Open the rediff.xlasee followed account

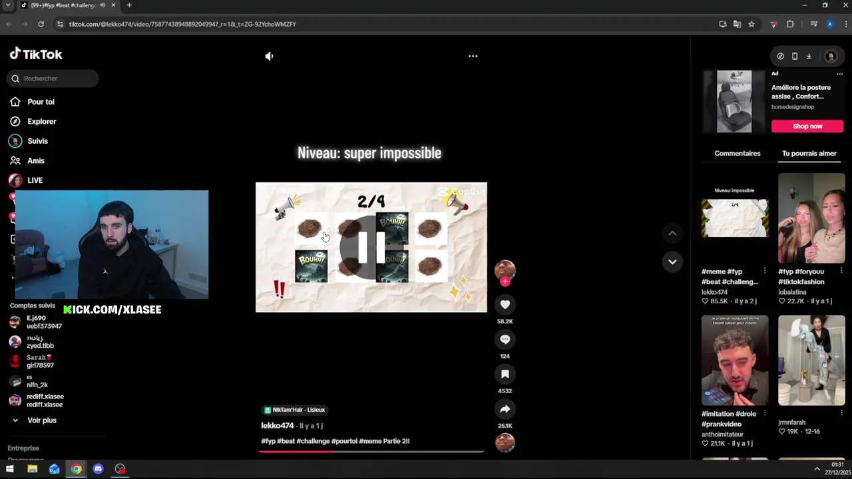[x=37, y=400]
